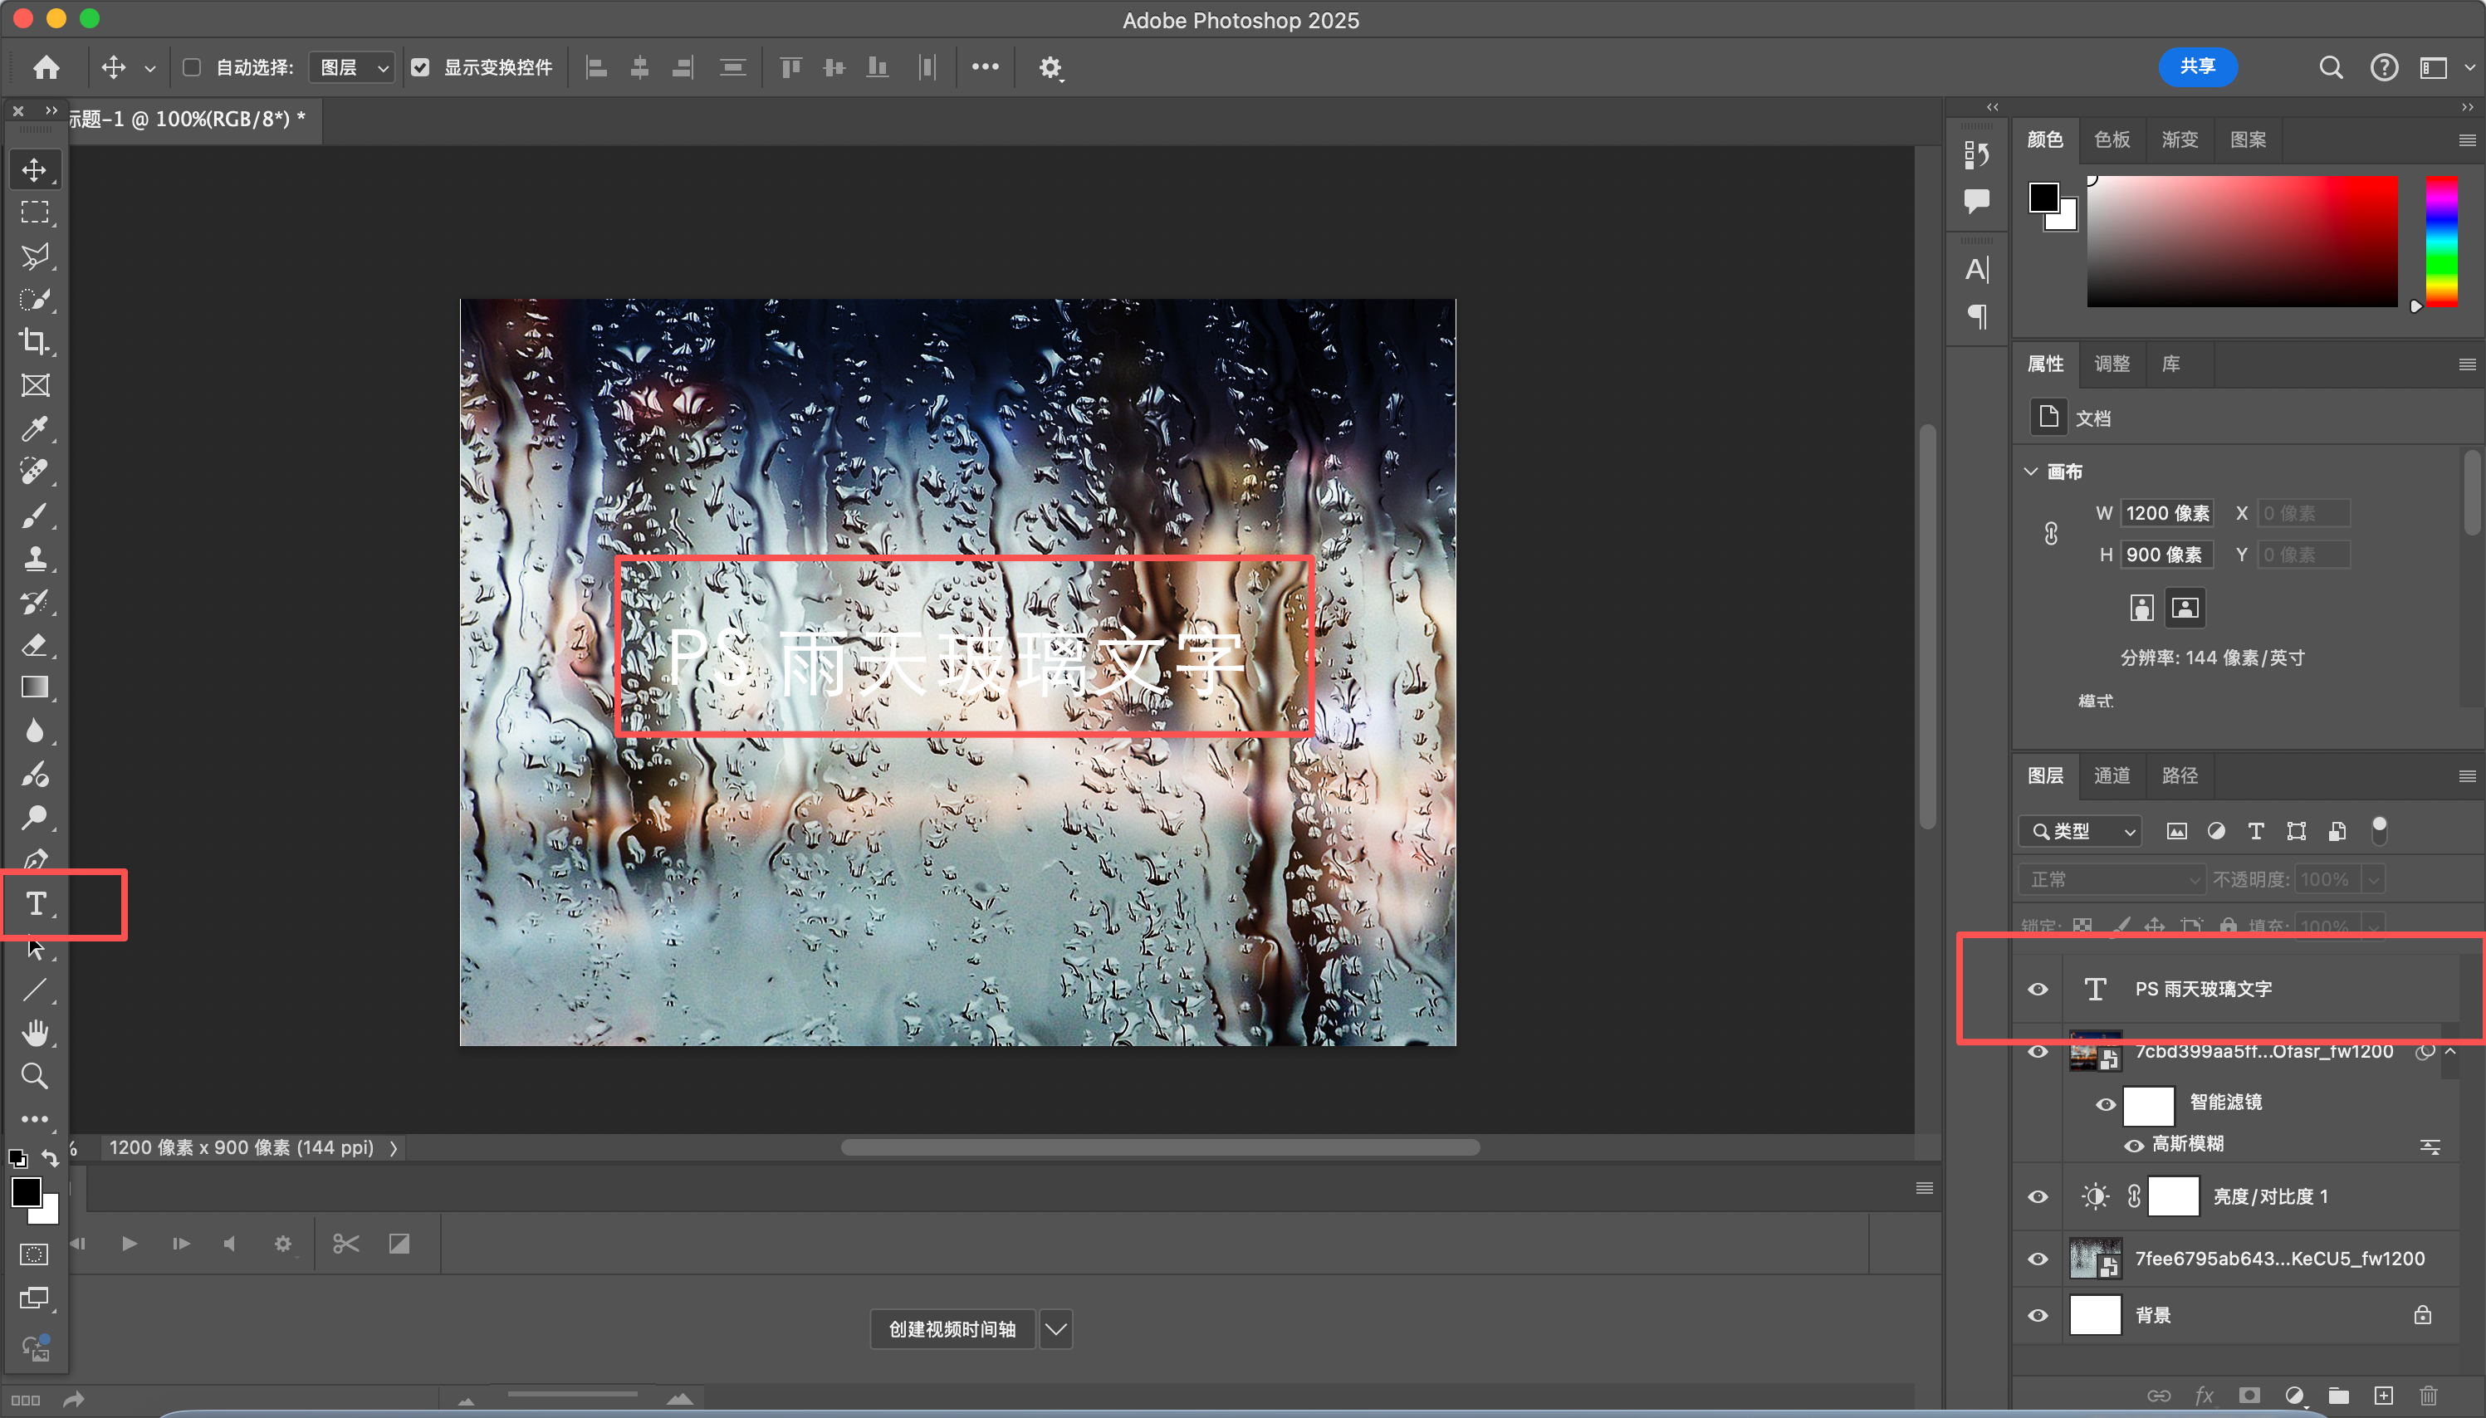
Task: Select the Crop tool
Action: pos(35,342)
